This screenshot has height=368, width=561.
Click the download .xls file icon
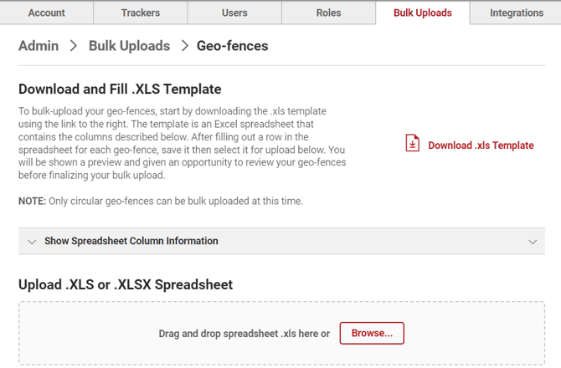point(413,144)
